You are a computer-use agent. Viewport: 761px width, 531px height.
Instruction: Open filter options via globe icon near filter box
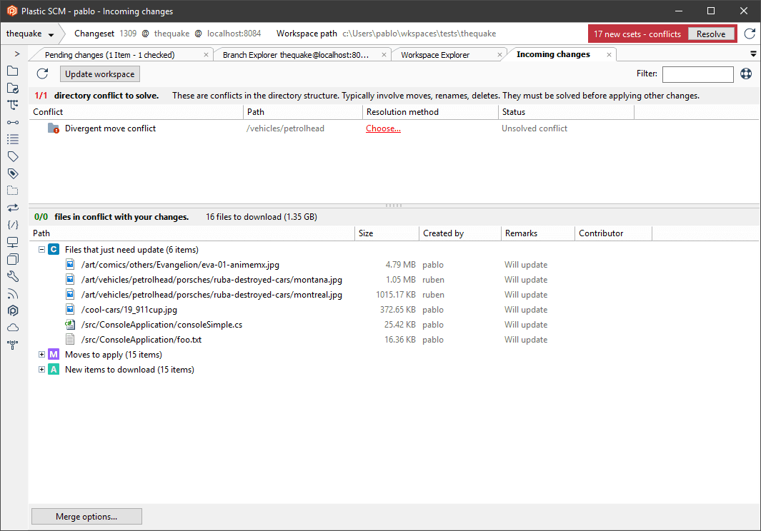point(746,74)
